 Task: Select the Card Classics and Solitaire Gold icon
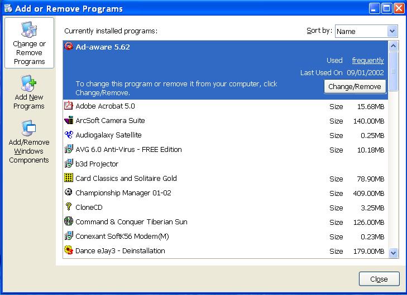69,178
